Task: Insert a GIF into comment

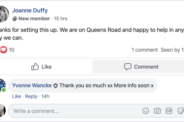Action: click(169, 111)
